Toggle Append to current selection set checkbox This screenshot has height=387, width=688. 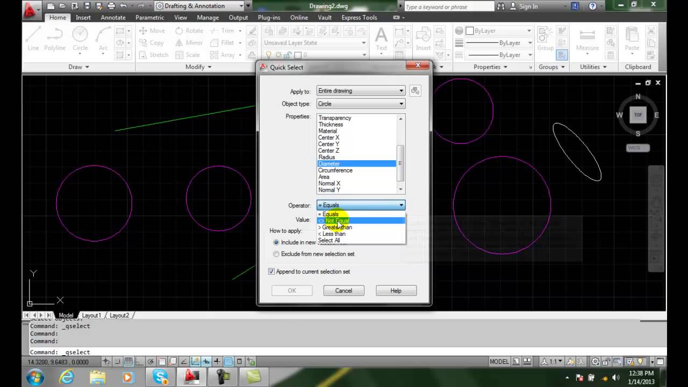pos(310,271)
